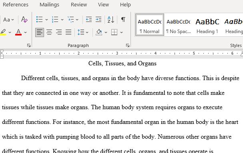
Task: Center the paragraph text
Action: (x=49, y=32)
